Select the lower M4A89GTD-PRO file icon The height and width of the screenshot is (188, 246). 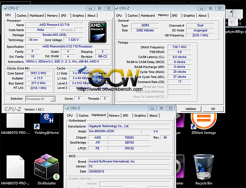pos(15,170)
